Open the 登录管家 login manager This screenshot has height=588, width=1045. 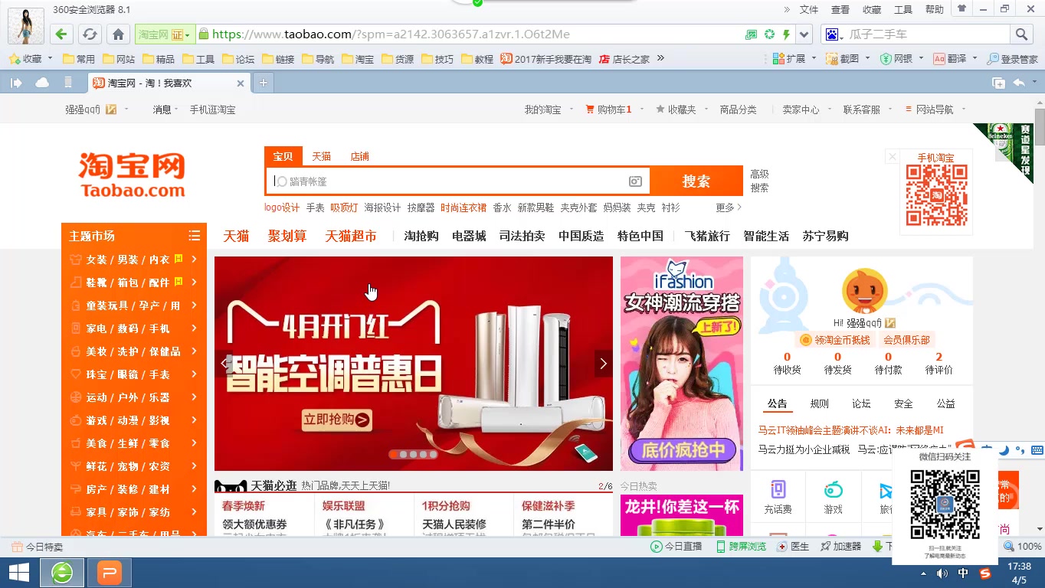tap(1012, 58)
